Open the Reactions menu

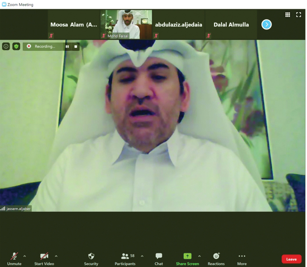pos(216,259)
